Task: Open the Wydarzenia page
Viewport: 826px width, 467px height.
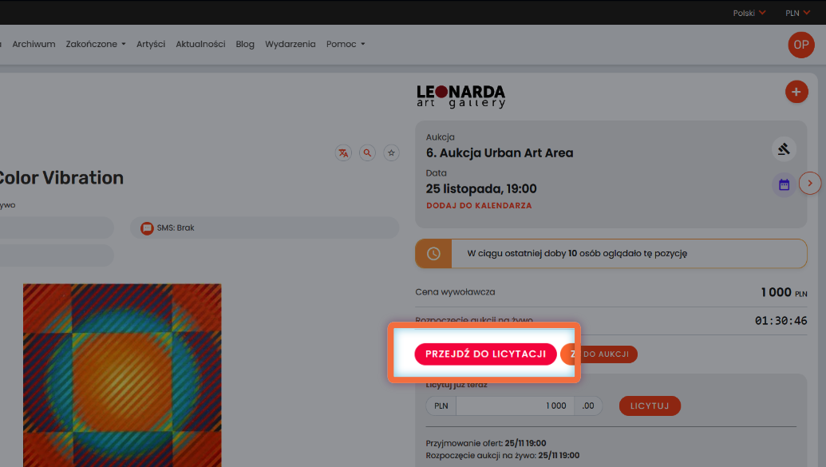Action: 290,44
